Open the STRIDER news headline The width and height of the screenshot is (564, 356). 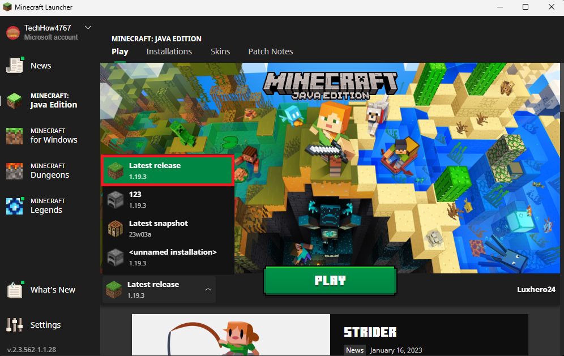(370, 332)
